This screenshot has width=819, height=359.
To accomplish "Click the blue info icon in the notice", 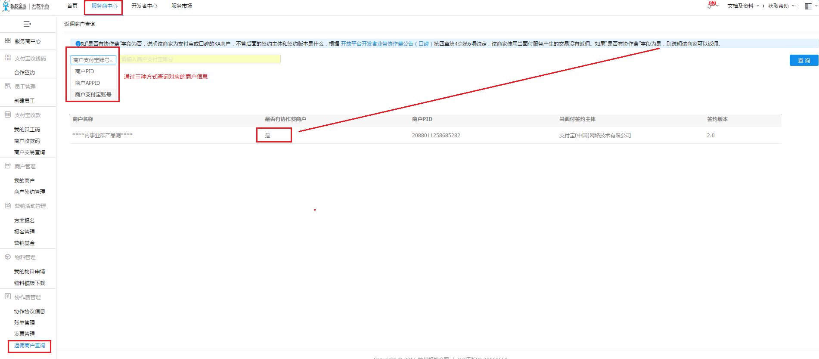I will (78, 44).
